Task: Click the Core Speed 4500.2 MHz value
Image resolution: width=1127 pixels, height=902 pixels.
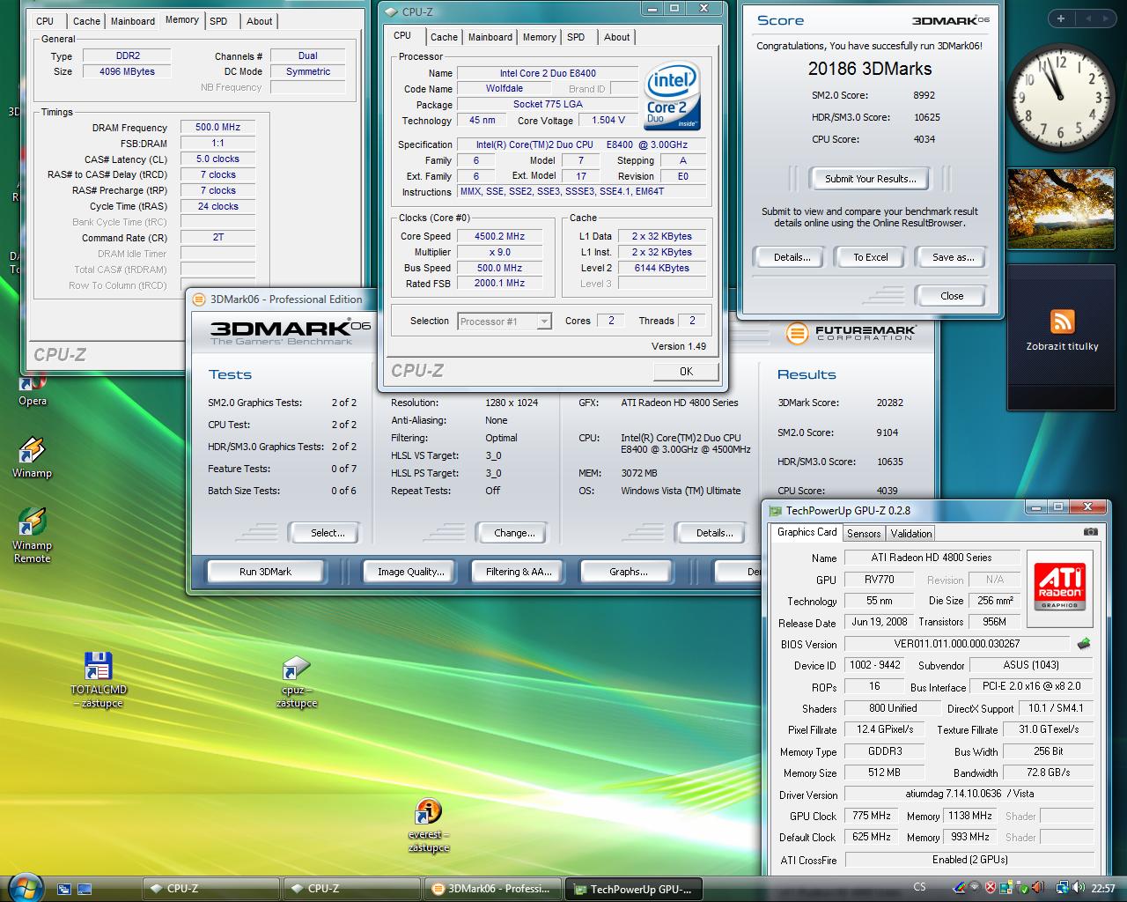Action: click(x=499, y=236)
